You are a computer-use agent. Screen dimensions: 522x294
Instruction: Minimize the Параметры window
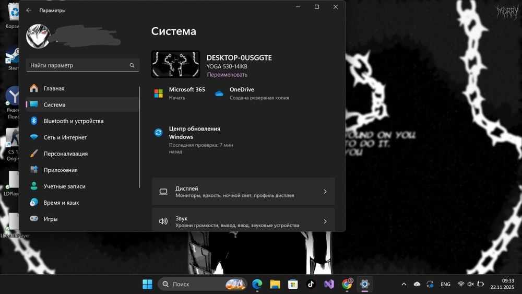pos(298,7)
